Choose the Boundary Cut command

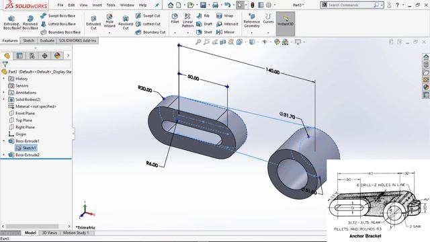point(150,32)
